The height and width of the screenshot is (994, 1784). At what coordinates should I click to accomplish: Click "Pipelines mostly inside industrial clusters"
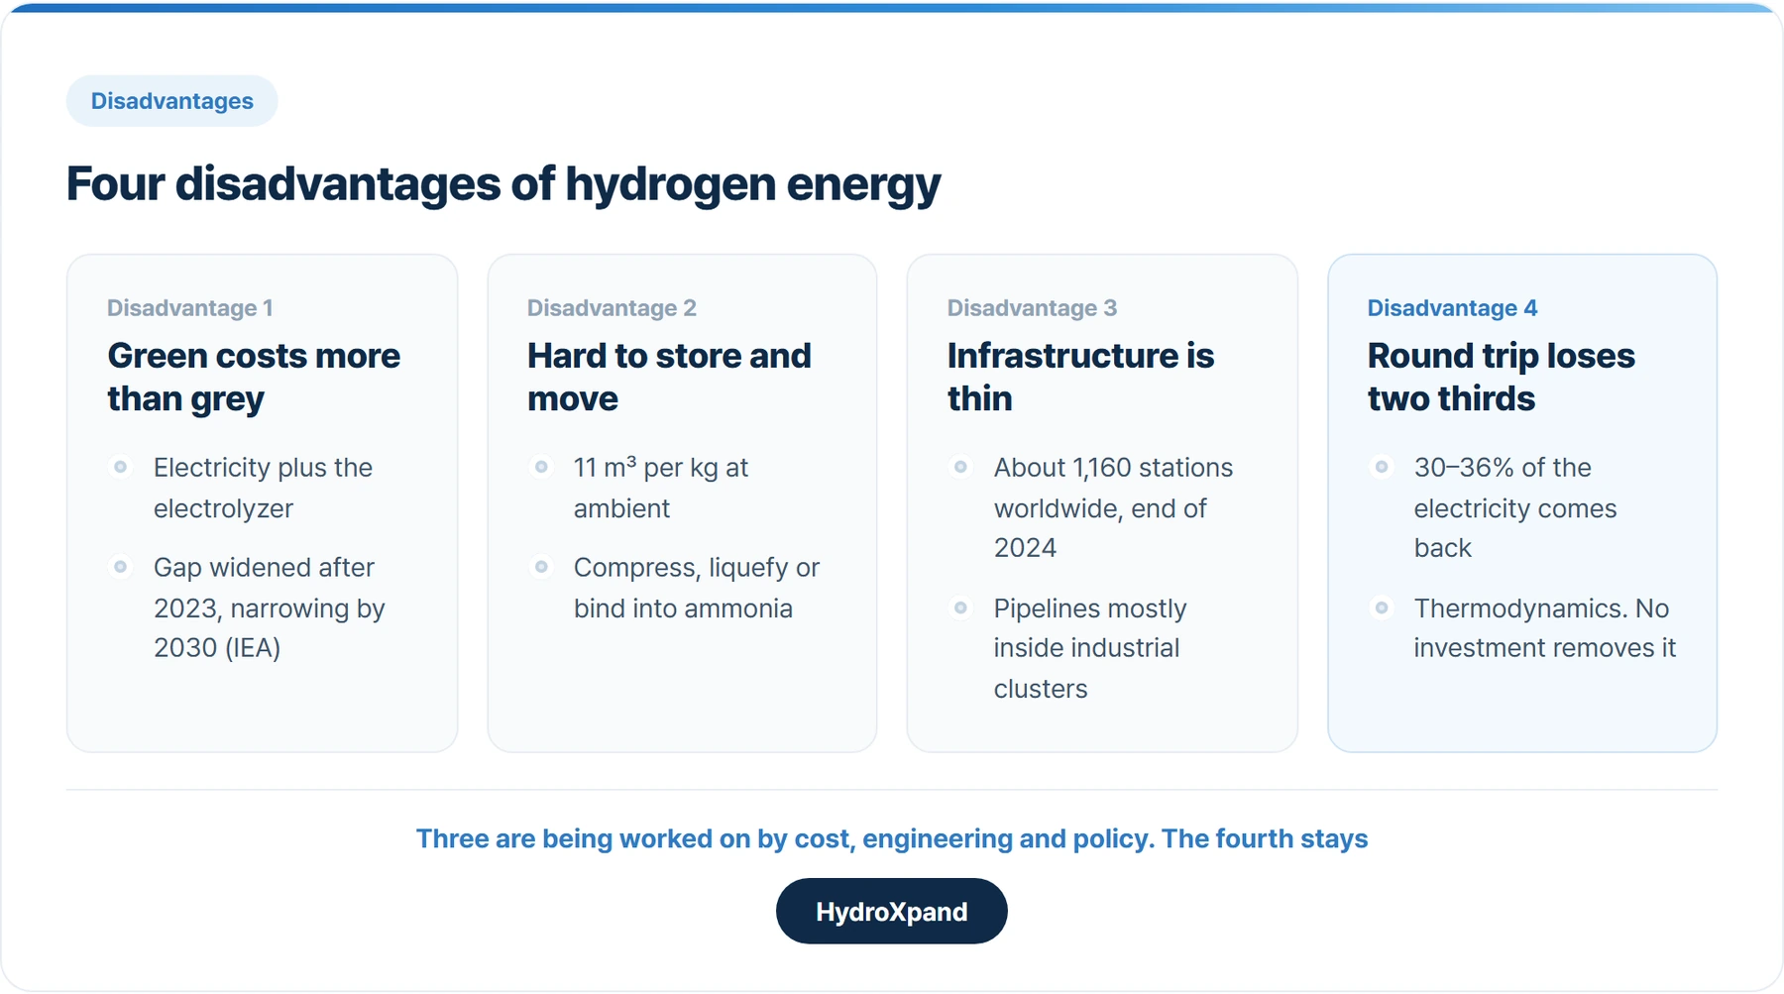point(1090,648)
